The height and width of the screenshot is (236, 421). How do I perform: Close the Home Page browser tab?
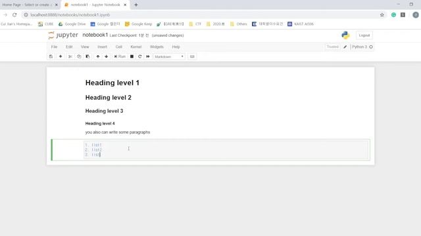57,5
